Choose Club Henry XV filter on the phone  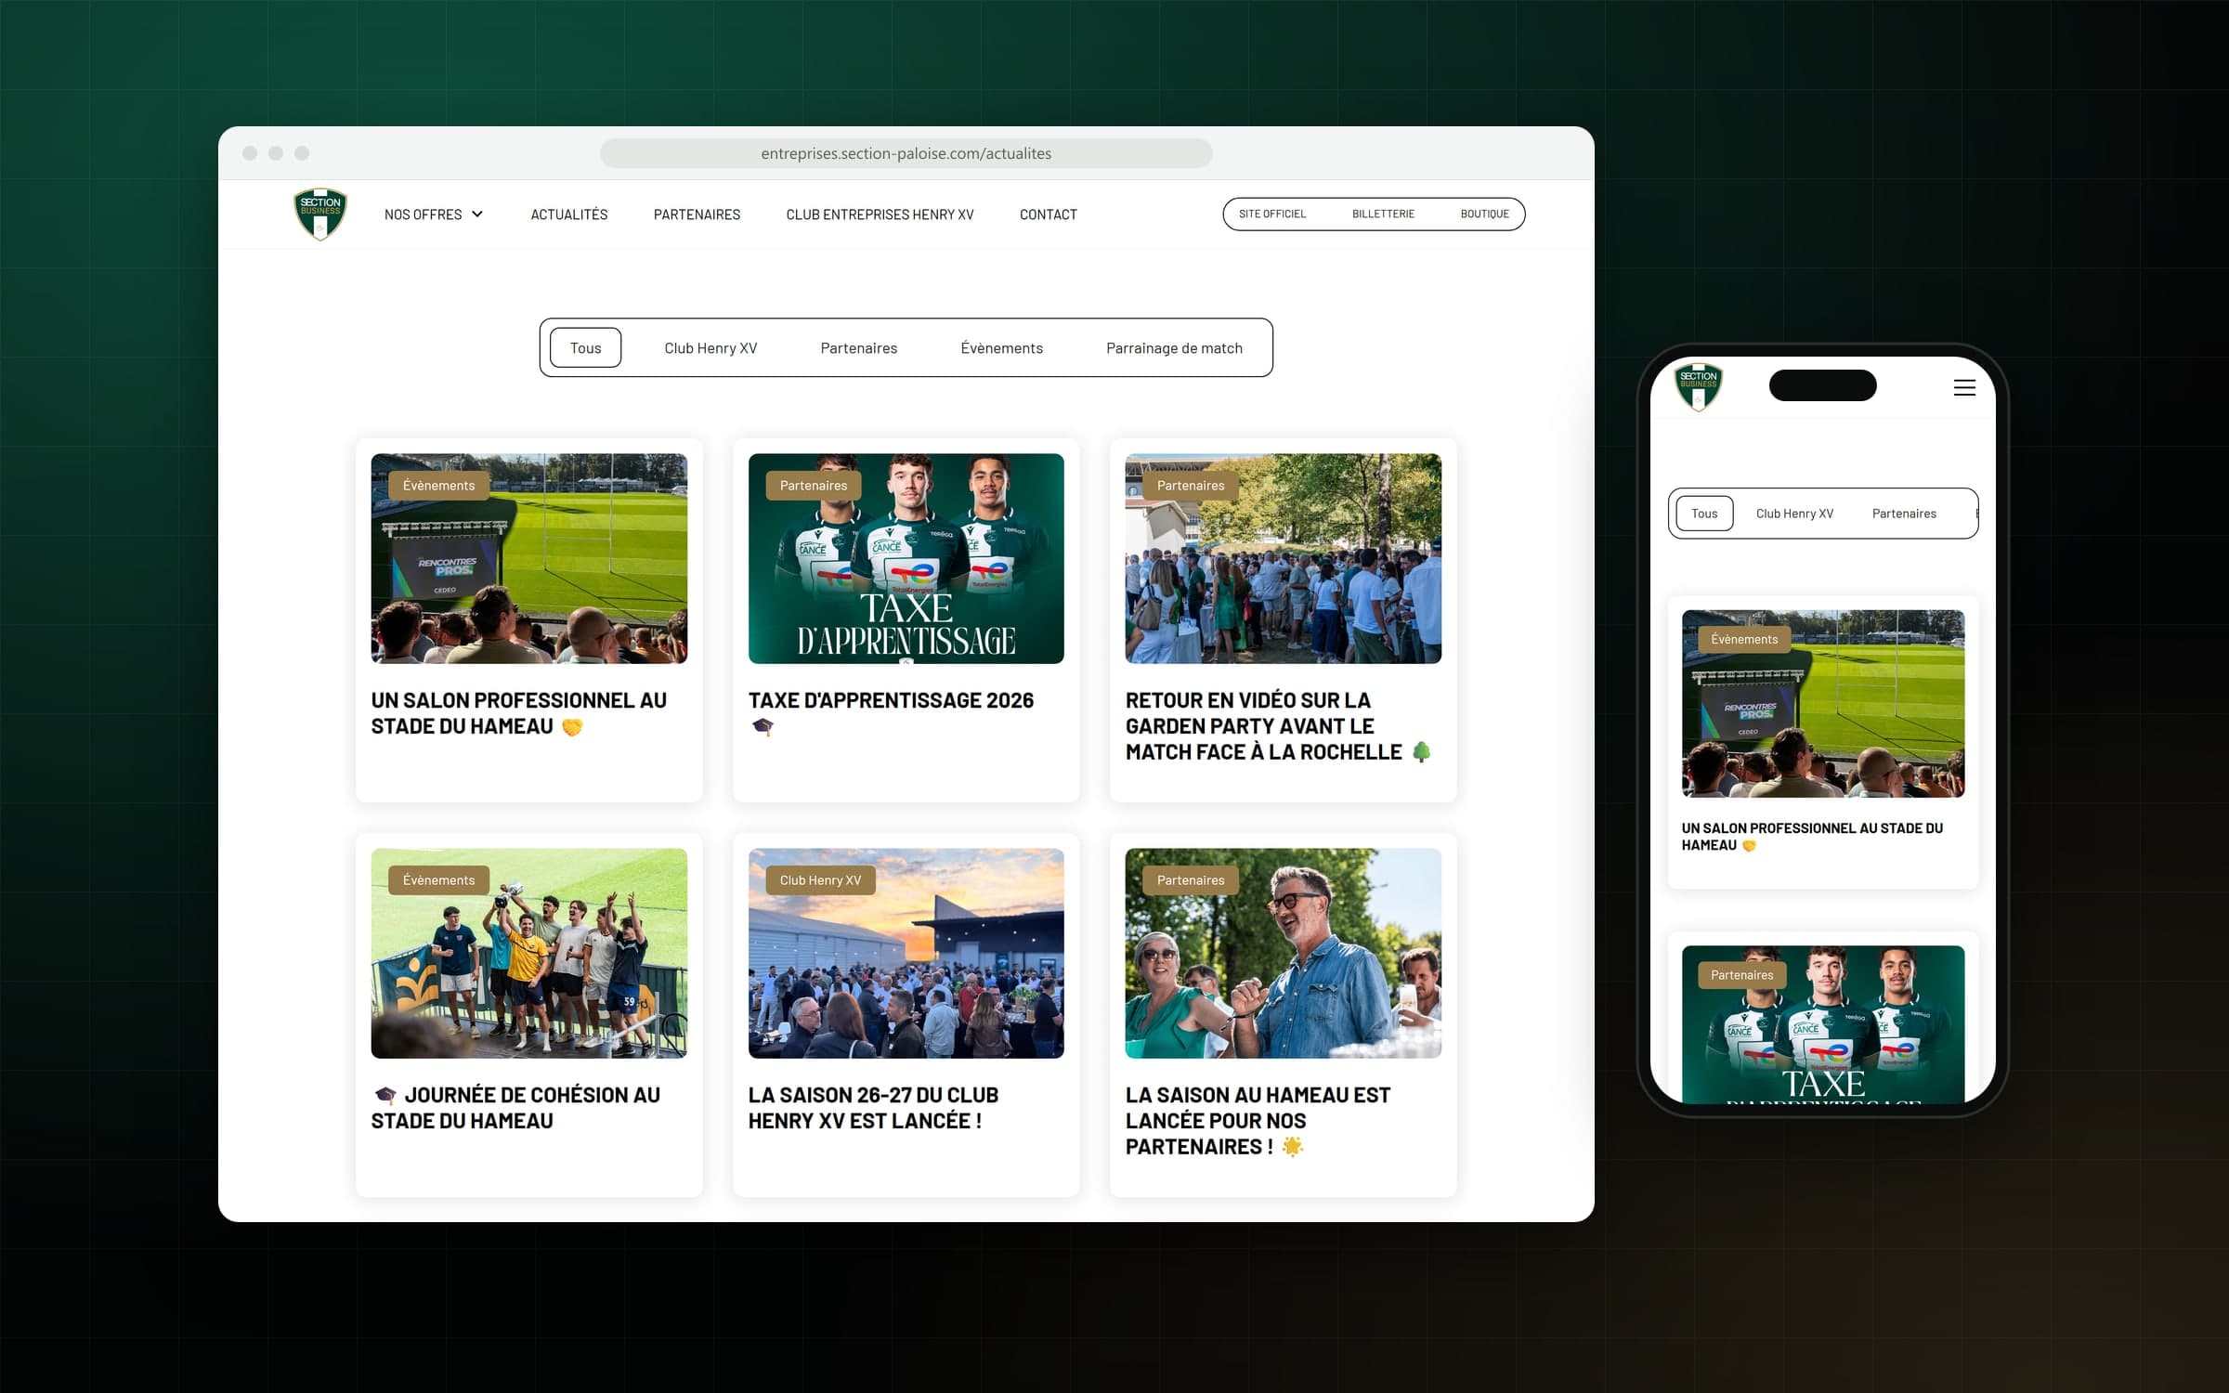click(1794, 514)
